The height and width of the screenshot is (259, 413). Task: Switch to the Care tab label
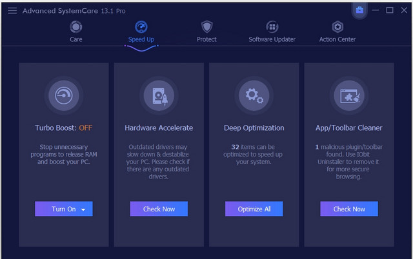click(76, 39)
